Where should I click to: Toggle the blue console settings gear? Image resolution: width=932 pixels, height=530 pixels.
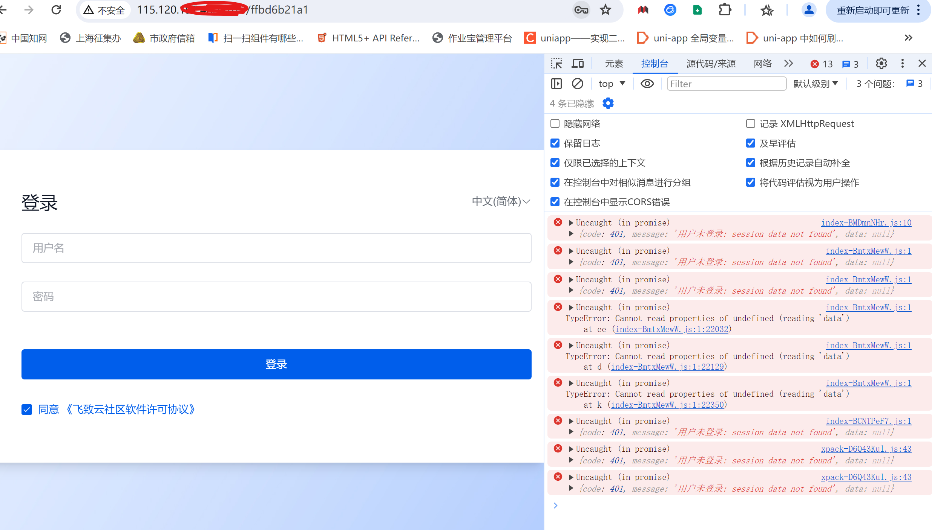point(608,103)
